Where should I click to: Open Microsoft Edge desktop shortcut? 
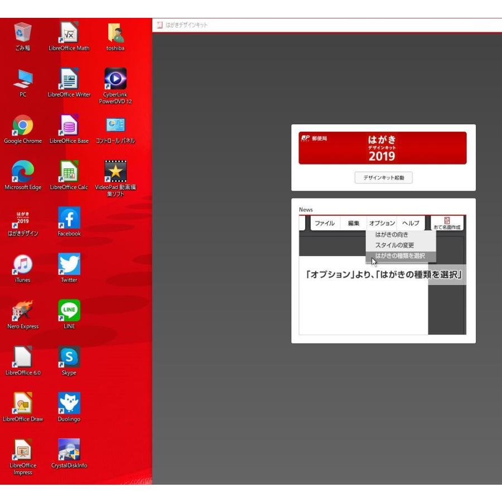[23, 172]
